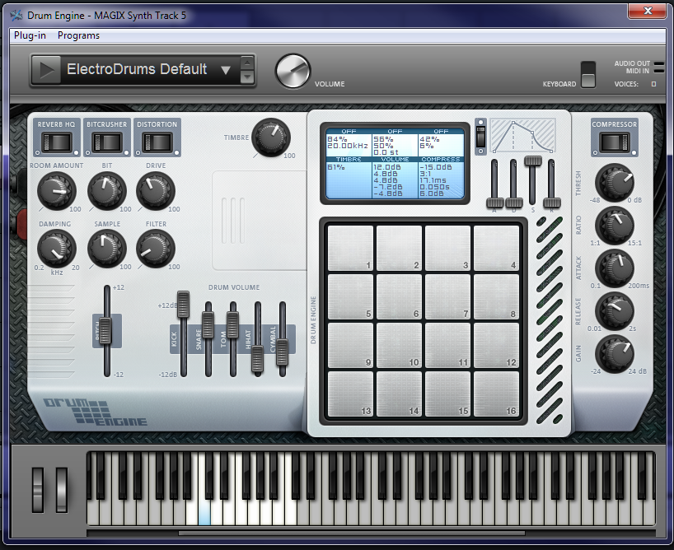The width and height of the screenshot is (674, 550).
Task: Trigger drum pad 4
Action: (496, 249)
